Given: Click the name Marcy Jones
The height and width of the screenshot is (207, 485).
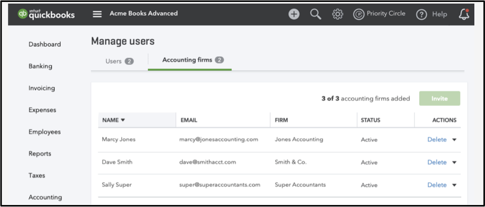Looking at the screenshot, I should tap(119, 139).
